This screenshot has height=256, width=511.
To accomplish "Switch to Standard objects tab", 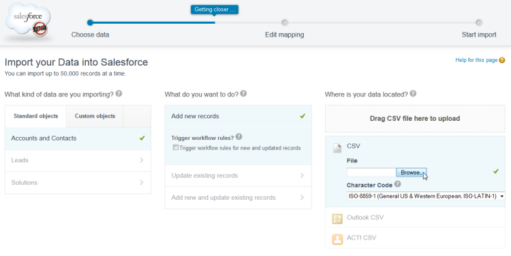I will pos(35,116).
